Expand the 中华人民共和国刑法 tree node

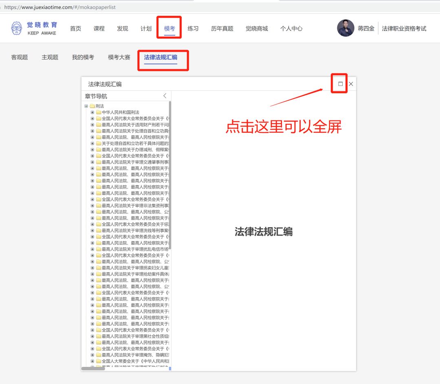click(x=92, y=112)
